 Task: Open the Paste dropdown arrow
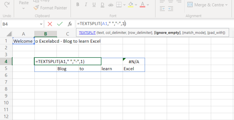click(23, 9)
